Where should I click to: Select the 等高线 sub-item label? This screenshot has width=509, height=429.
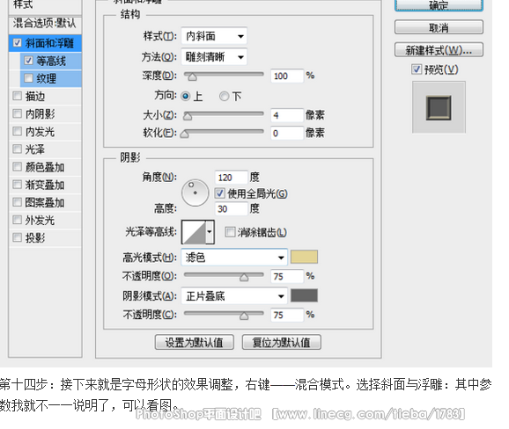[51, 61]
